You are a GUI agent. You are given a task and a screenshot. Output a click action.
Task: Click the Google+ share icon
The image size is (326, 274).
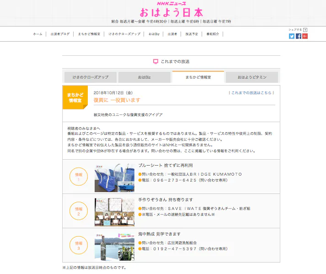tap(305, 36)
